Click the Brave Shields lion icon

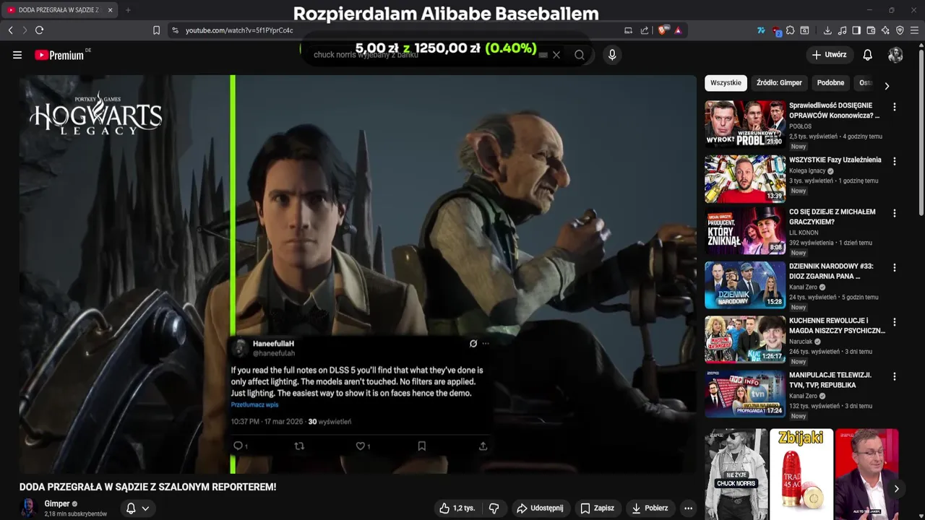pyautogui.click(x=663, y=30)
